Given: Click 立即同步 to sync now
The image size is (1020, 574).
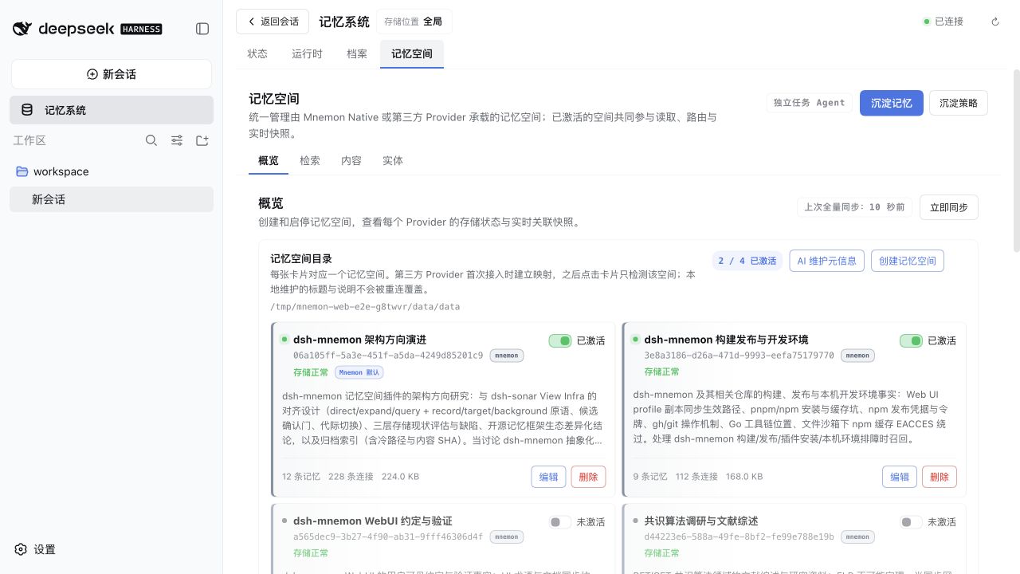Looking at the screenshot, I should [x=949, y=207].
